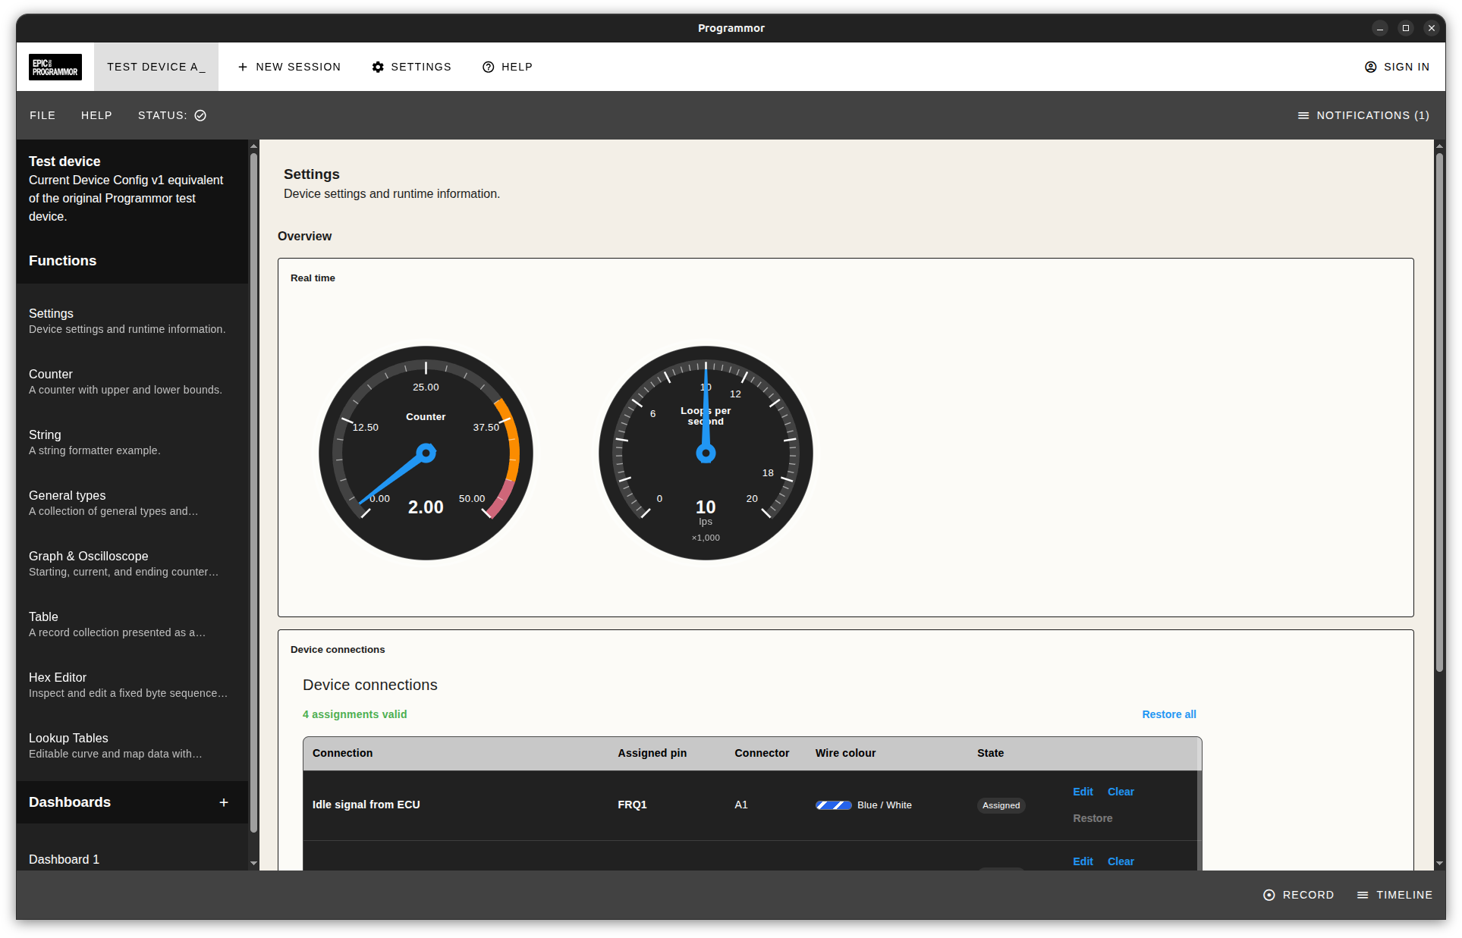Start a NEW SESSION
This screenshot has width=1462, height=938.
(x=289, y=67)
